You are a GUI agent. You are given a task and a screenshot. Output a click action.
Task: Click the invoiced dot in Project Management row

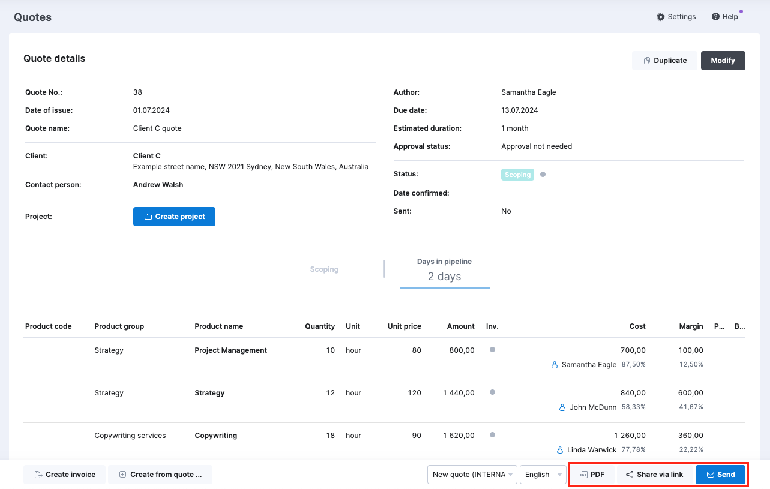tap(492, 350)
